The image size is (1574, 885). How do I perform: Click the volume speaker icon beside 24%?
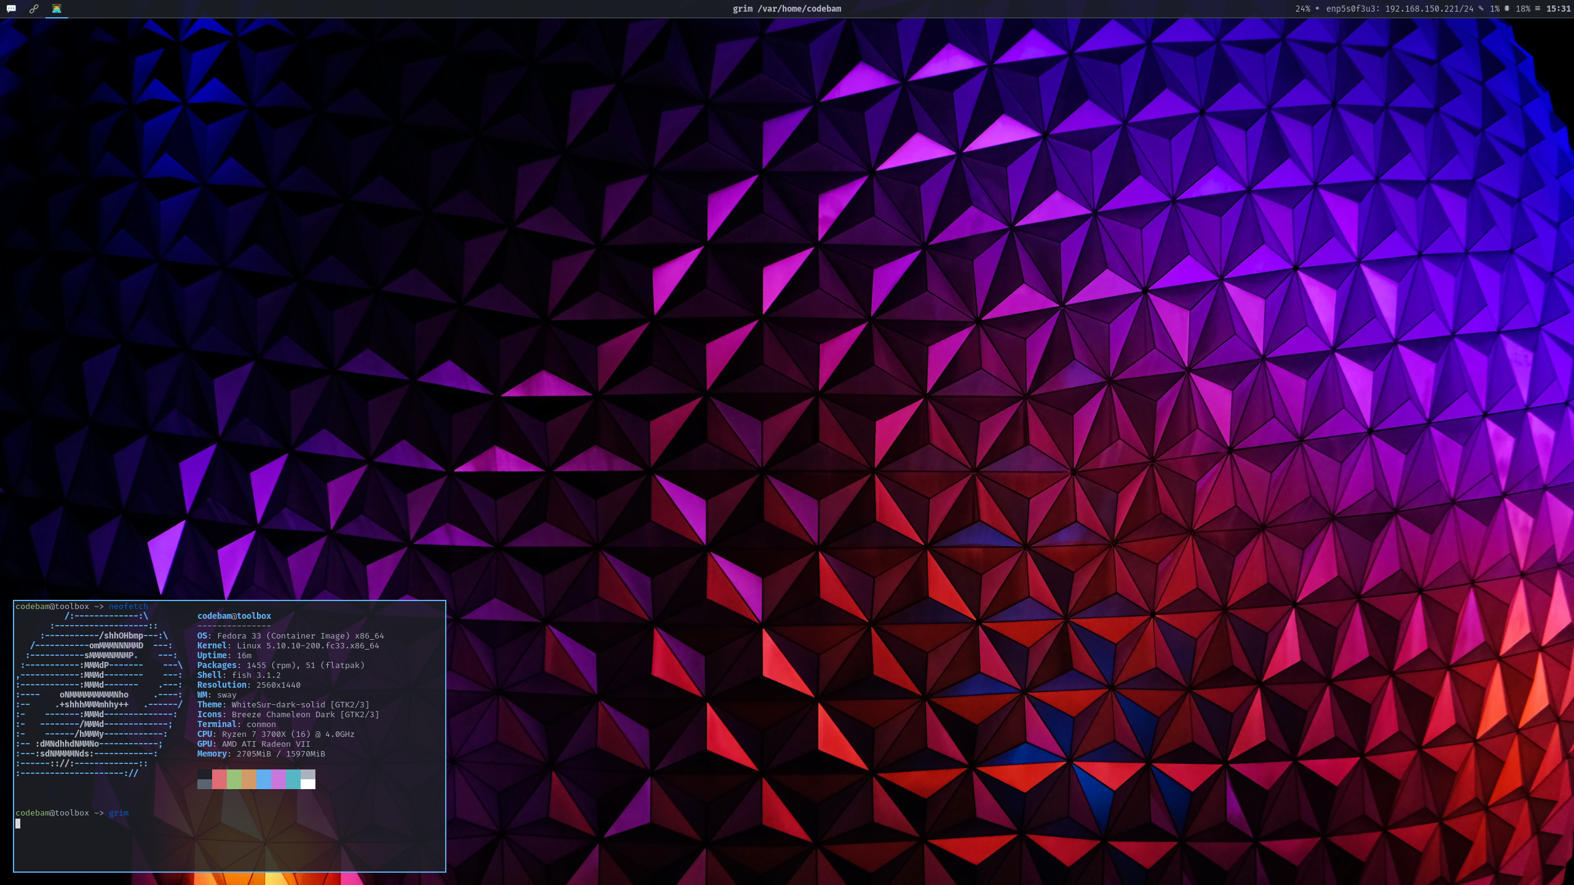click(x=1317, y=8)
